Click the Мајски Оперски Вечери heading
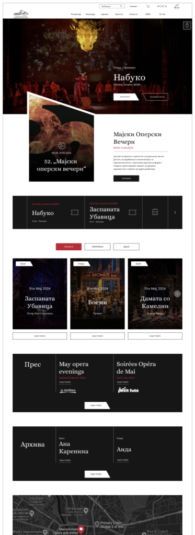This screenshot has width=195, height=535. point(137,138)
